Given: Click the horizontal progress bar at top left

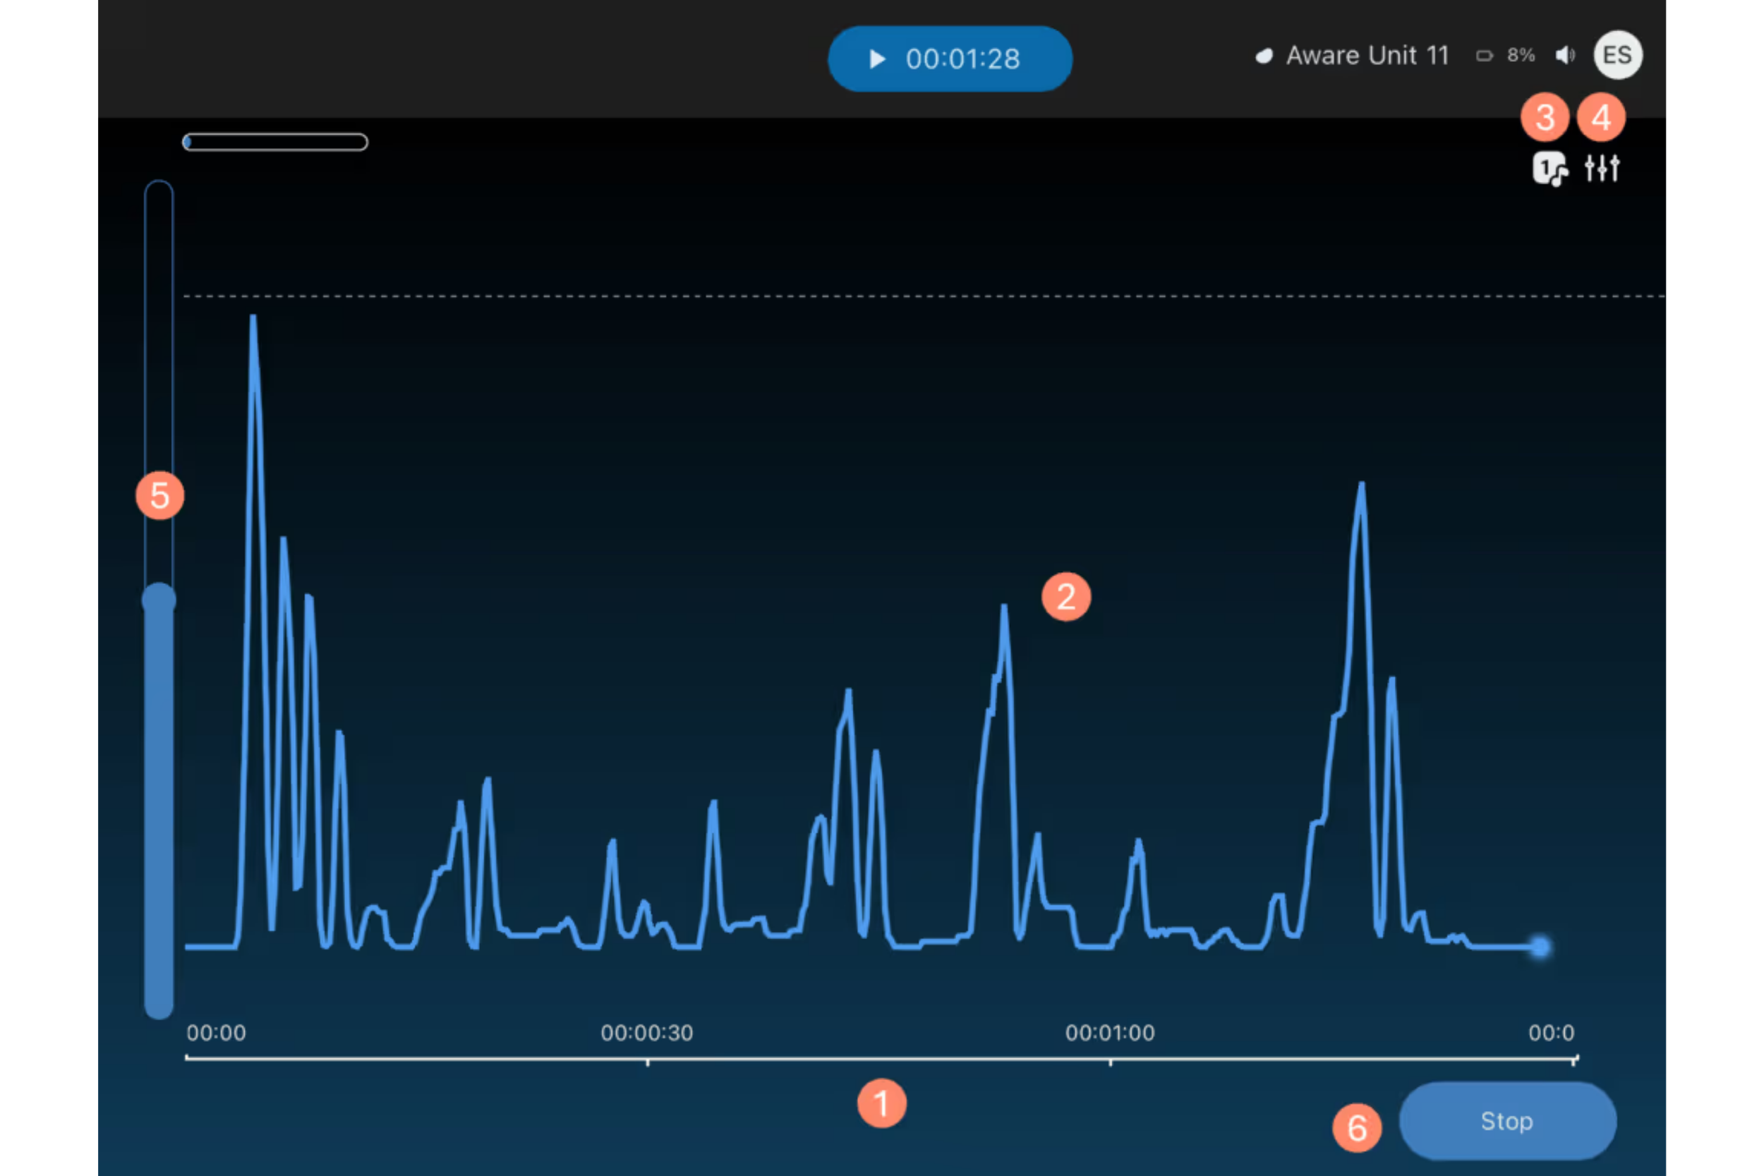Looking at the screenshot, I should click(x=275, y=143).
